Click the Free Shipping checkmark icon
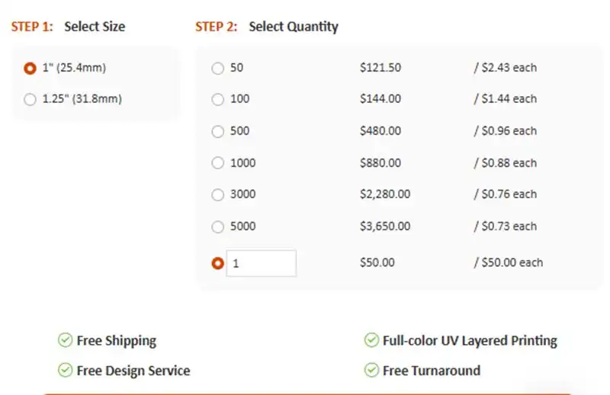Image resolution: width=610 pixels, height=395 pixels. pos(66,340)
